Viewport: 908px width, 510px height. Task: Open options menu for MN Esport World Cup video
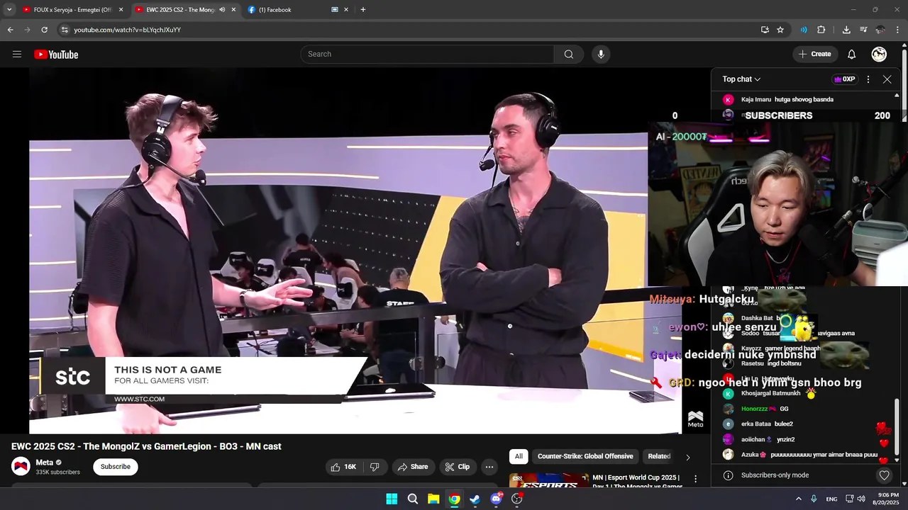695,480
